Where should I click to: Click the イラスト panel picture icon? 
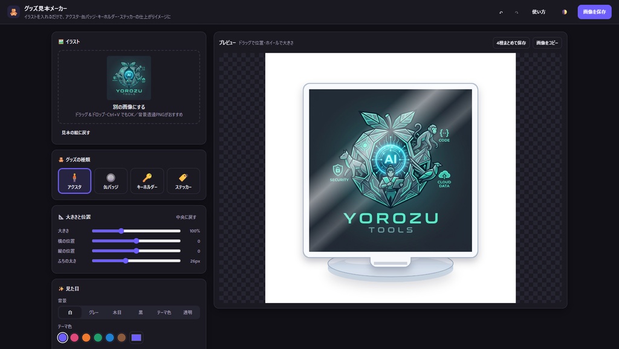point(61,42)
